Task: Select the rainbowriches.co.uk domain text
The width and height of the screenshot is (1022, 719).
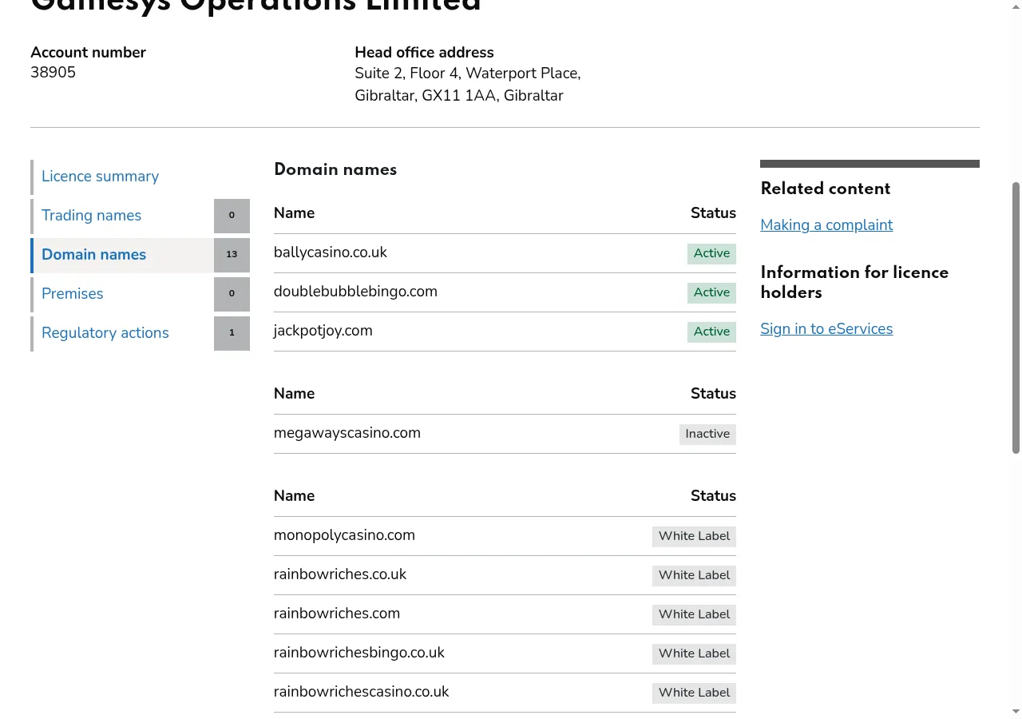Action: [x=340, y=574]
